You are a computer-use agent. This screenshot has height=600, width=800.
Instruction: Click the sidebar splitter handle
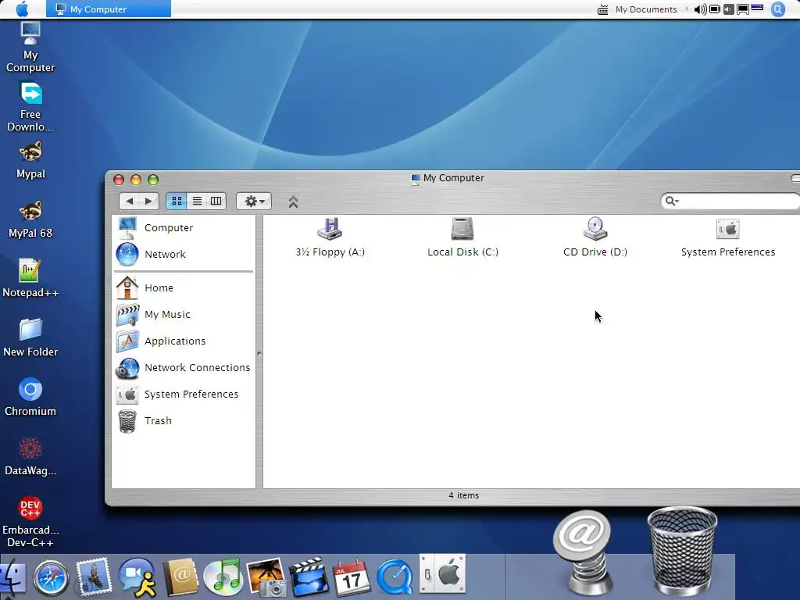pos(259,353)
